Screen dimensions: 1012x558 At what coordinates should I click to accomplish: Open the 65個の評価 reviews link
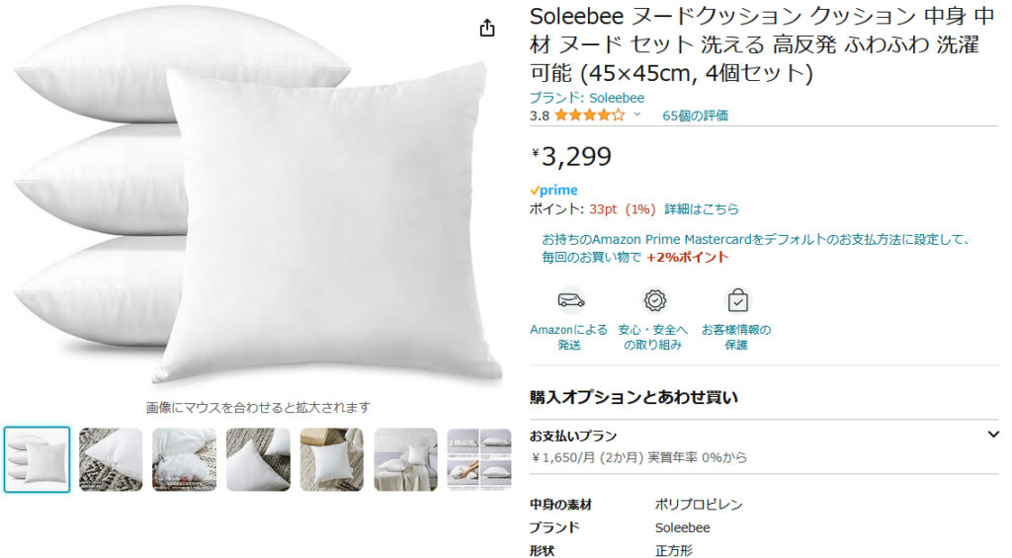tap(695, 116)
